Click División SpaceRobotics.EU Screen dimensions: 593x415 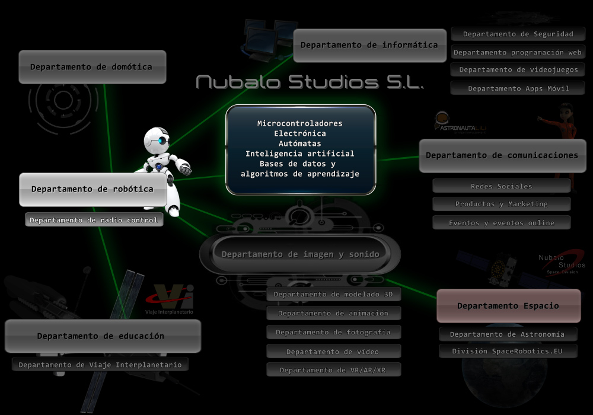[508, 351]
